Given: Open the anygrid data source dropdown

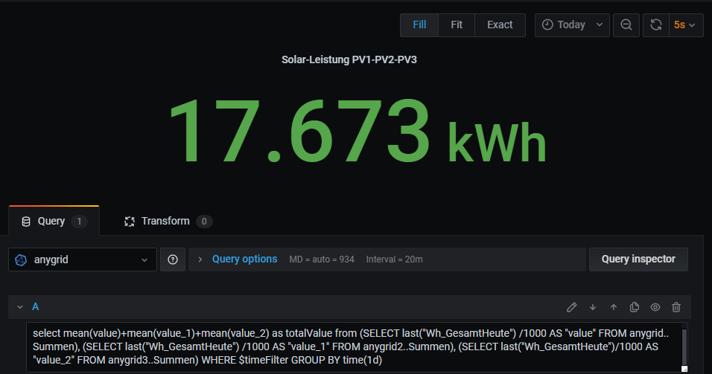Looking at the screenshot, I should click(x=83, y=259).
